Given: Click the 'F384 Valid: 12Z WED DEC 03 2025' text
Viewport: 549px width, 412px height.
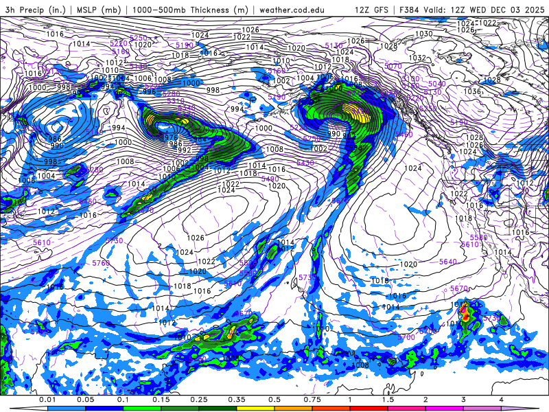Looking at the screenshot, I should pos(472,10).
